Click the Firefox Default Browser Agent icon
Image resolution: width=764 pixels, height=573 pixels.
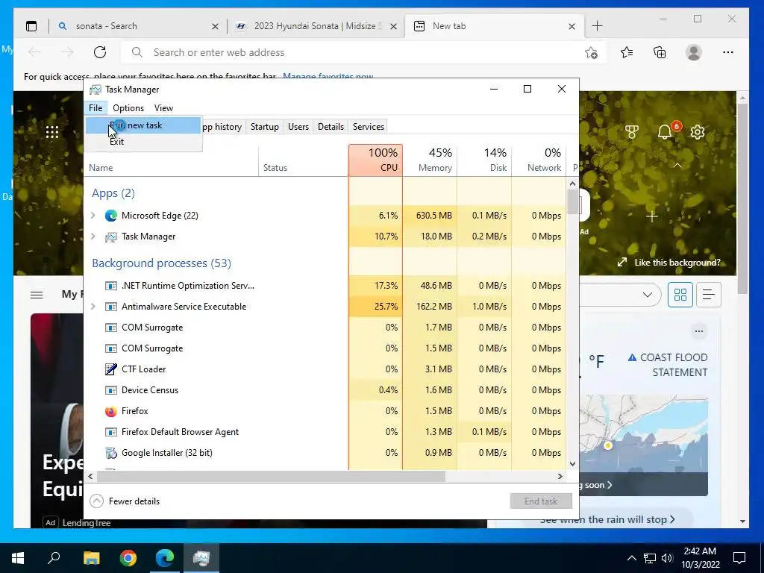pos(111,432)
